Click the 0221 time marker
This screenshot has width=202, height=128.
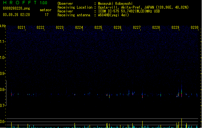22,28
